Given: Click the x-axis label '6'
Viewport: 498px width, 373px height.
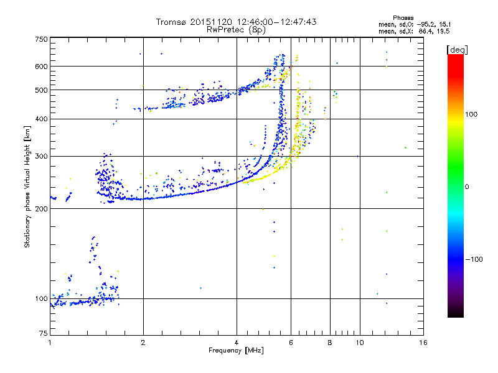Looking at the screenshot, I should click(x=291, y=343).
